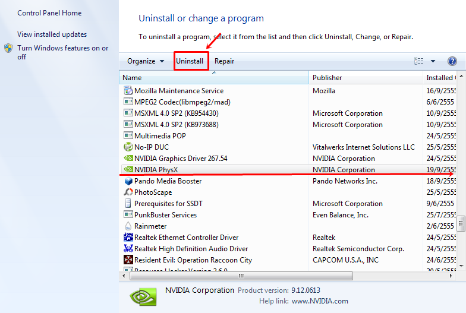The width and height of the screenshot is (466, 313).
Task: Open Turn Windows features on or off
Action: click(x=63, y=52)
